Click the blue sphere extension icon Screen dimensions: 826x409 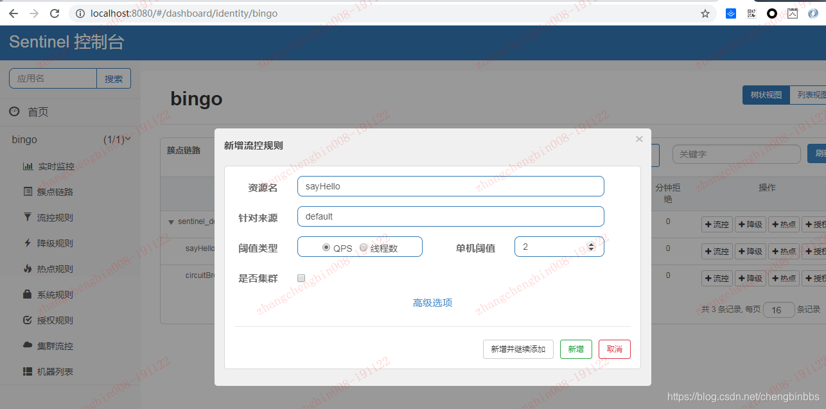[x=813, y=13]
